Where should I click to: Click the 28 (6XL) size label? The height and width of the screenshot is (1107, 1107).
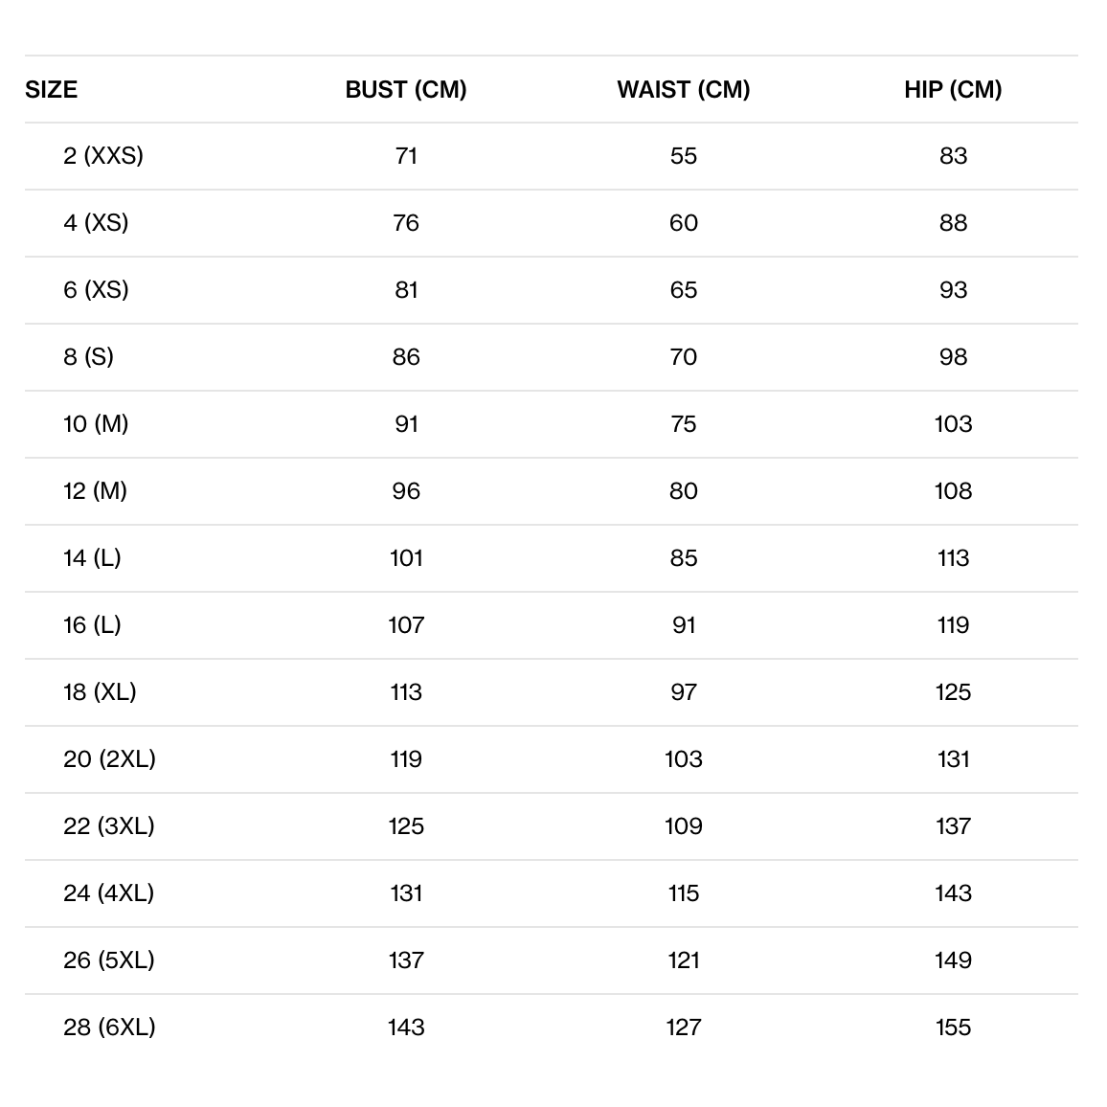[109, 1027]
